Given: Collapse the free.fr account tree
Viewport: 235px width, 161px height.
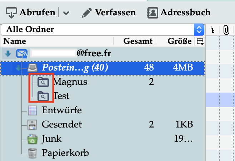Looking at the screenshot, I should 8,54.
